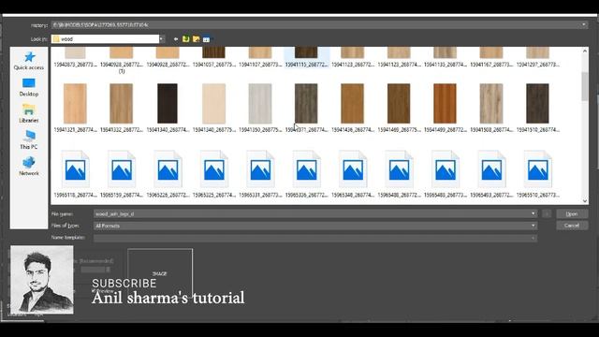599x337 pixels.
Task: Open the Files of type dropdown
Action: [x=533, y=226]
